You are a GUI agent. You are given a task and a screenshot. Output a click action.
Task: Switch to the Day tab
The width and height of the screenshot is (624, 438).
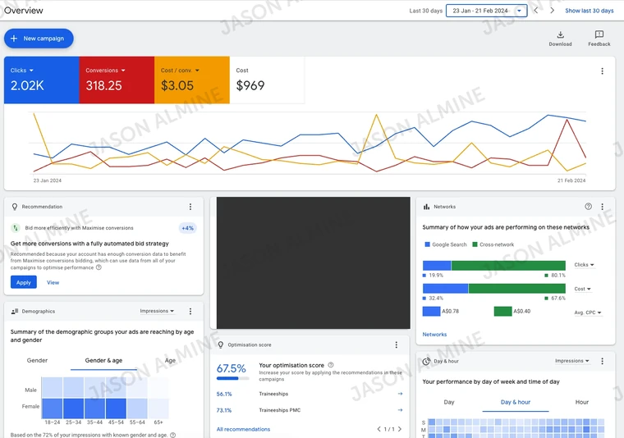pyautogui.click(x=449, y=402)
